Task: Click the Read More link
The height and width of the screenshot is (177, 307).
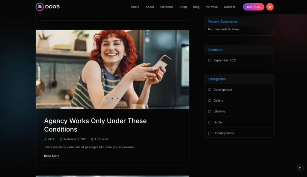Action: pos(52,156)
